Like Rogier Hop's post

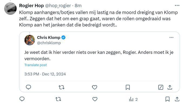pyautogui.click(x=95, y=99)
